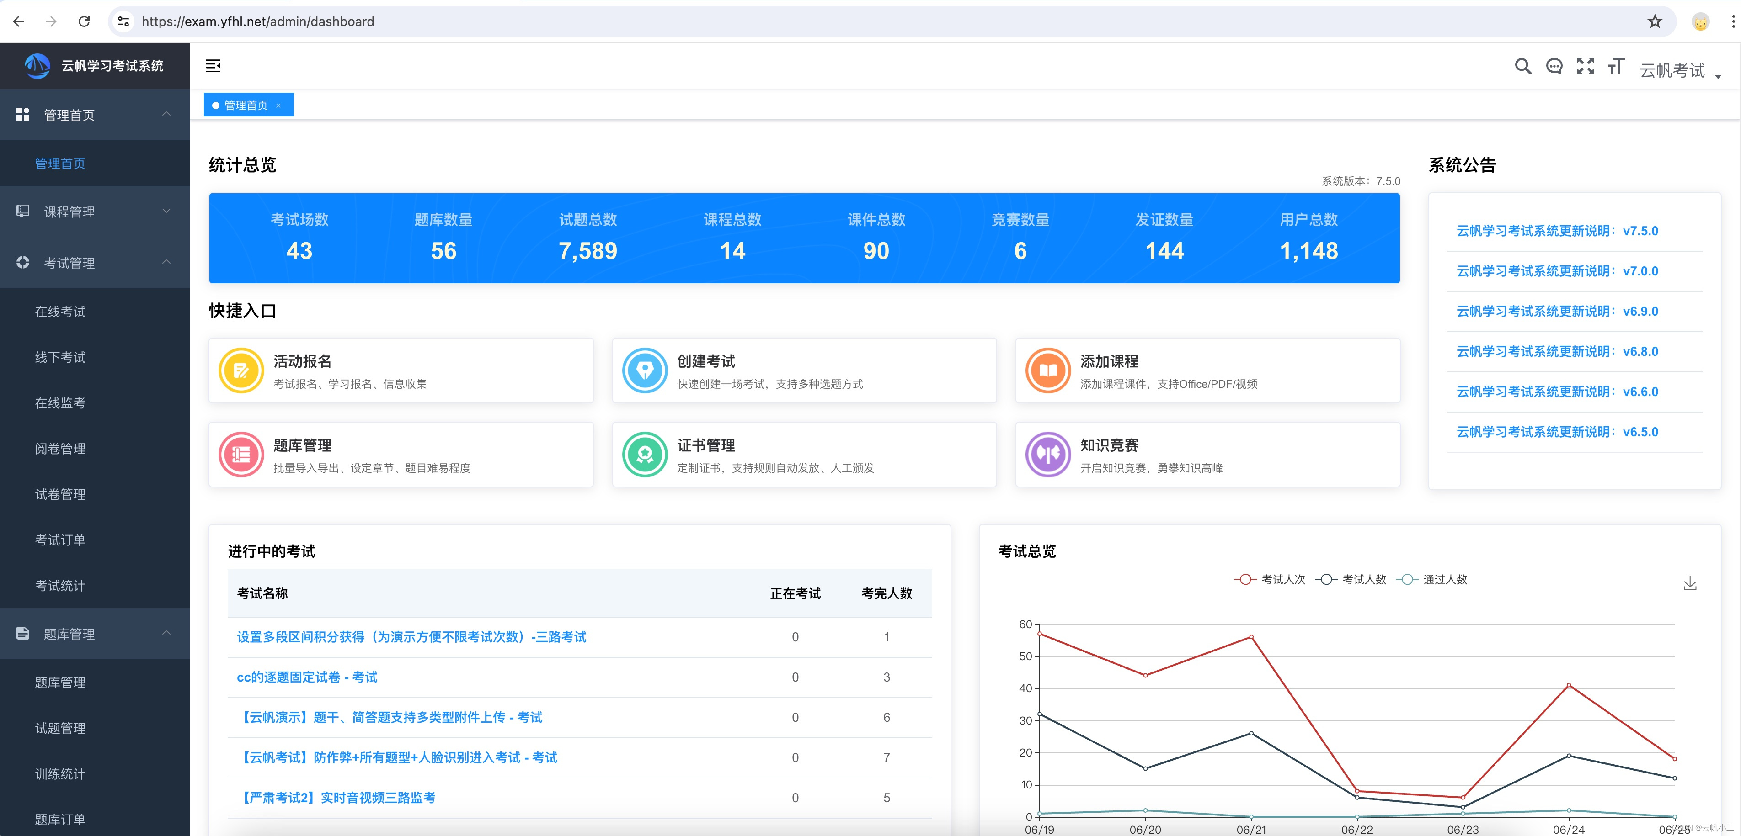1741x836 pixels.
Task: Click the purple 知识竞赛 icon
Action: coord(1048,455)
